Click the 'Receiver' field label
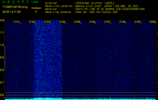This screenshot has width=158, height=100. point(51,9)
